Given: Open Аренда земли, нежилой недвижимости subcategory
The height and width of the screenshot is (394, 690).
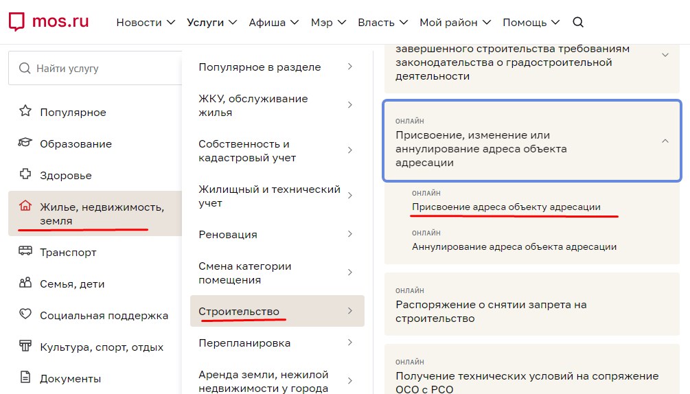Looking at the screenshot, I should click(277, 381).
